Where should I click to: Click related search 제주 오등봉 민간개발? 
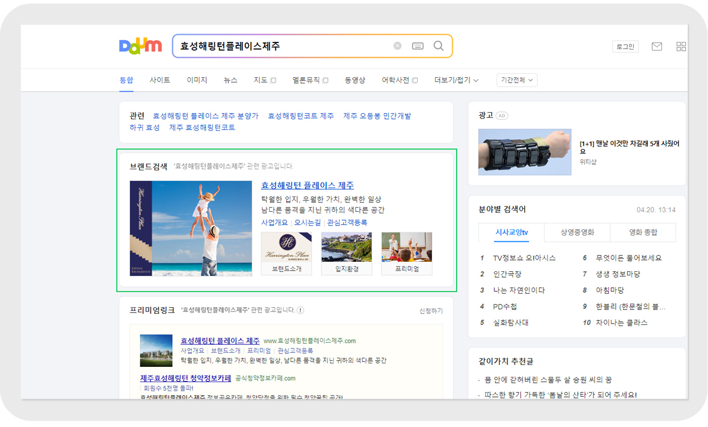tap(377, 116)
